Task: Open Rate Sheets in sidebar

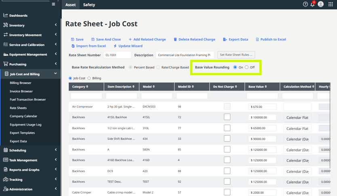Action: pos(18,108)
